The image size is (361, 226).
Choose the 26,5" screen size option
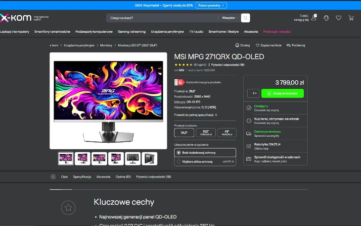[x=184, y=133]
